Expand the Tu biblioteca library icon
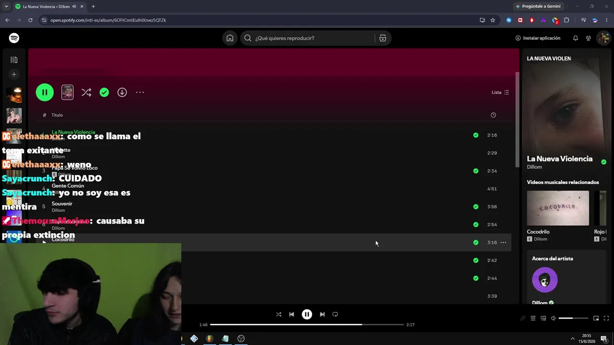614x345 pixels. coord(14,60)
